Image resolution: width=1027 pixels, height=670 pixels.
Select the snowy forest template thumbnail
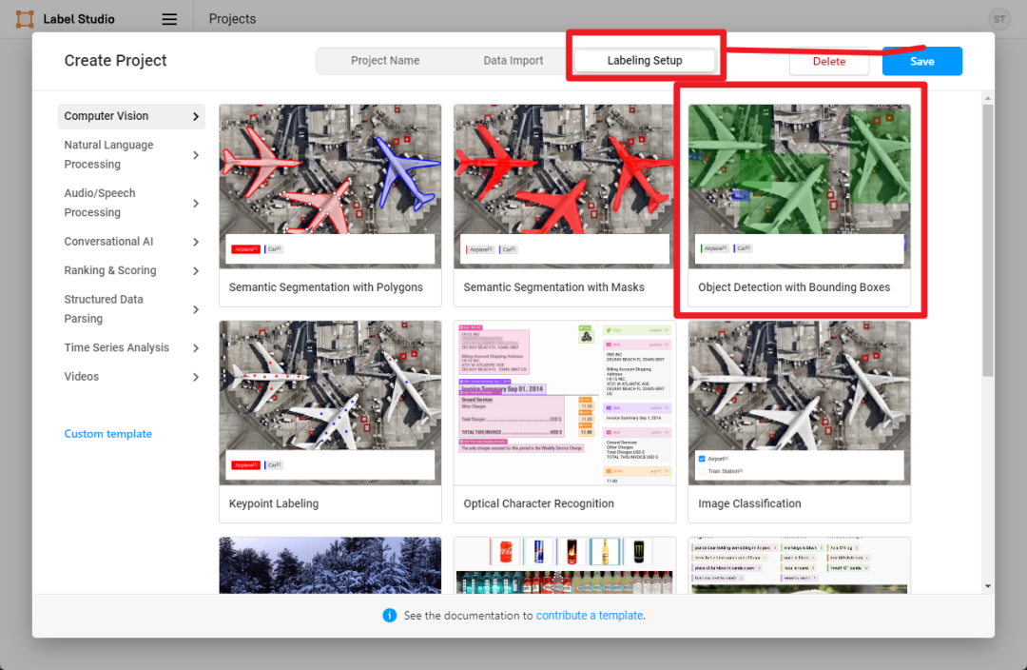pyautogui.click(x=330, y=565)
